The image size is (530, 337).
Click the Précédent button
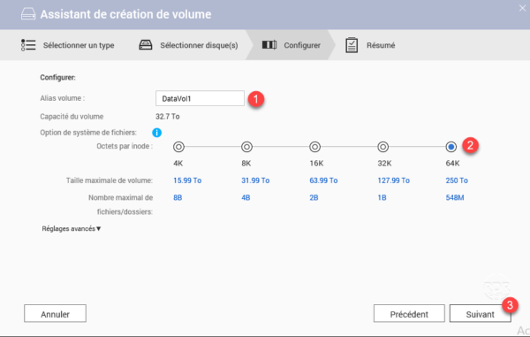coord(409,314)
